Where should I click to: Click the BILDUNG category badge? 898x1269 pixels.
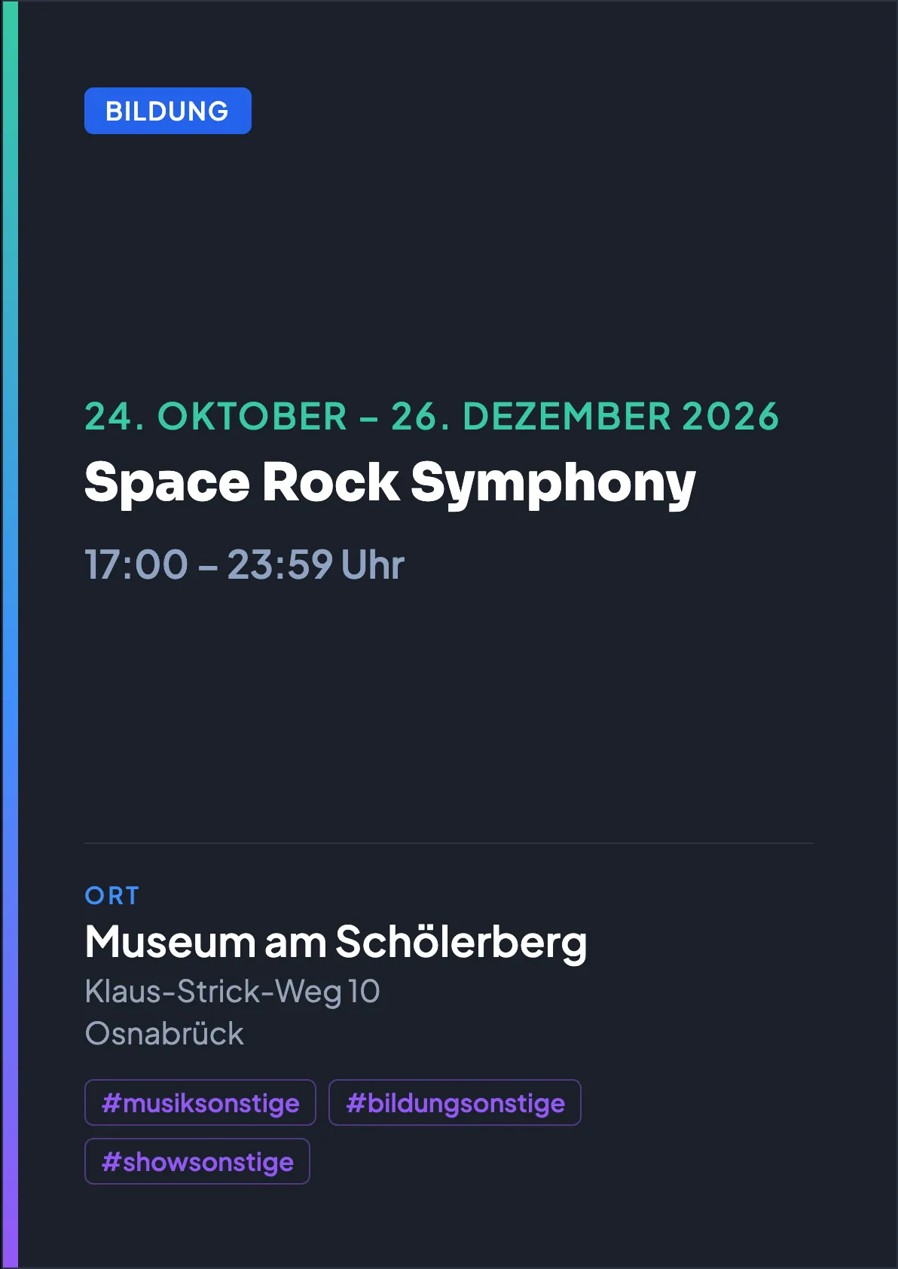tap(168, 111)
